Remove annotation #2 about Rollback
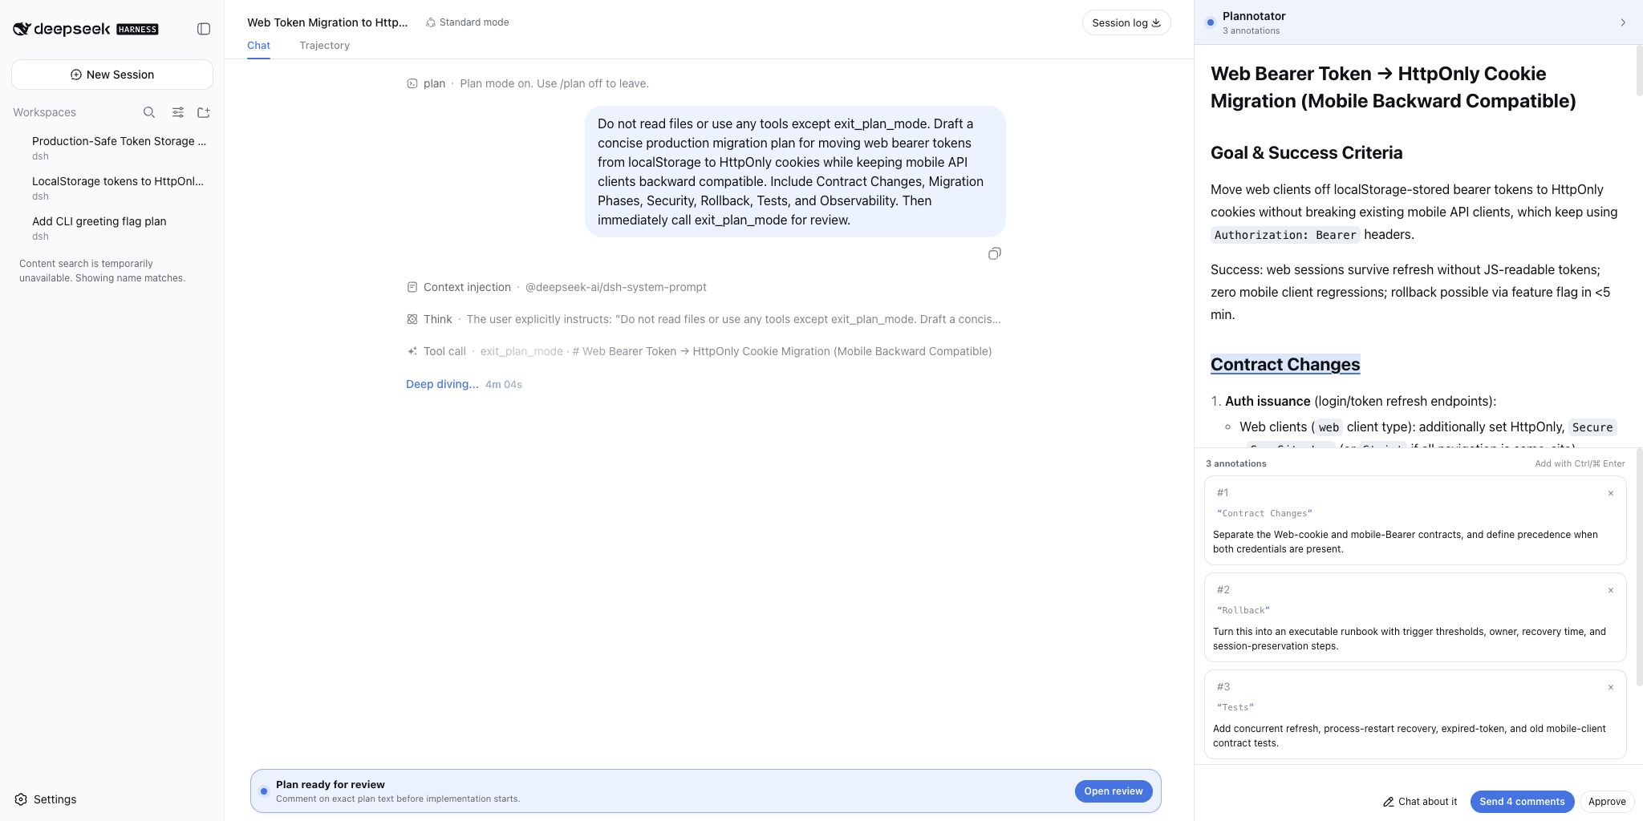The width and height of the screenshot is (1643, 821). (1610, 591)
